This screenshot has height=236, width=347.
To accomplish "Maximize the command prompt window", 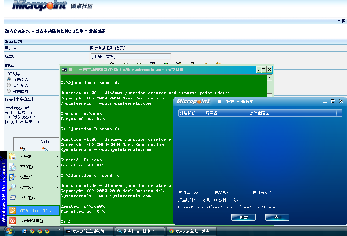I will click(264, 70).
